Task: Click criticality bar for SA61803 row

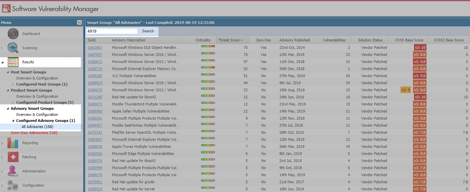Action: [x=208, y=46]
